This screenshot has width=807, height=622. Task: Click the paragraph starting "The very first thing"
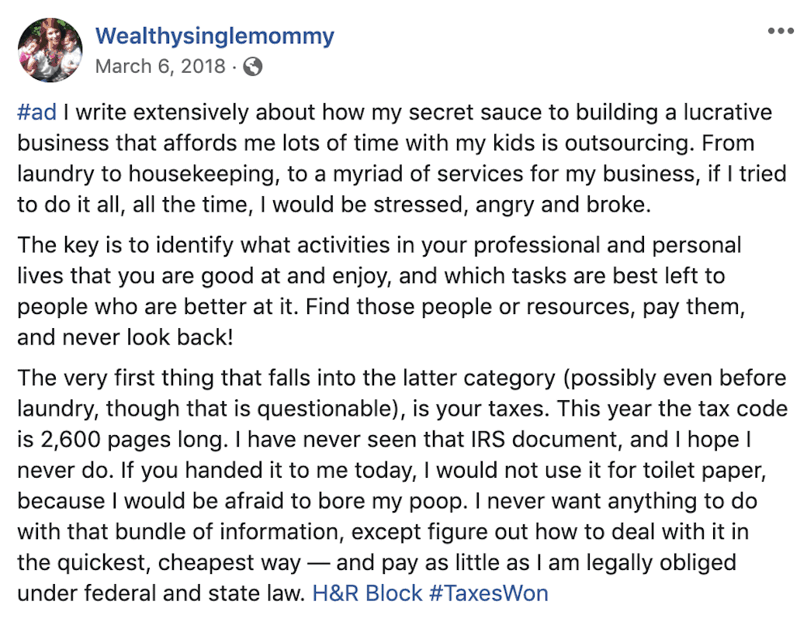[401, 487]
